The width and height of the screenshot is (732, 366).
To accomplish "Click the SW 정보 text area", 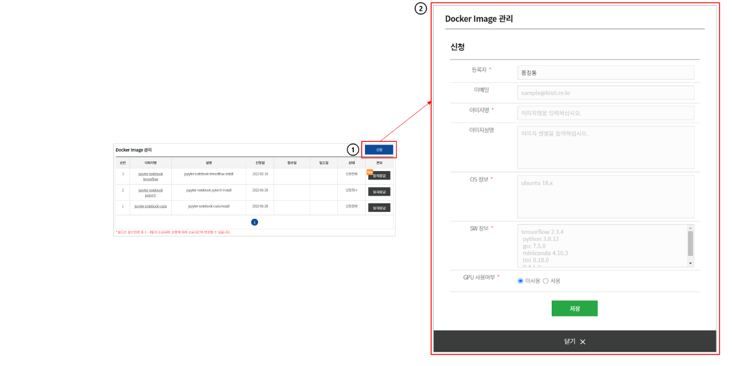I will click(x=601, y=246).
